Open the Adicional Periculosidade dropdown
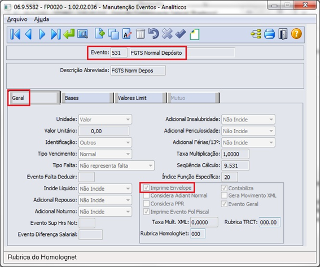The height and width of the screenshot is (267, 320). 248,131
